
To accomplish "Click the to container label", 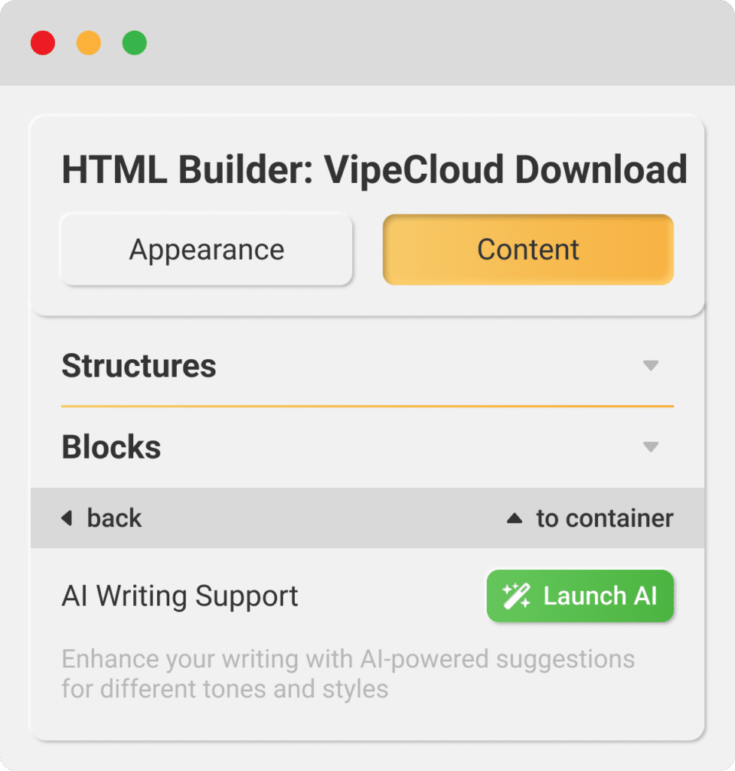I will (x=606, y=518).
